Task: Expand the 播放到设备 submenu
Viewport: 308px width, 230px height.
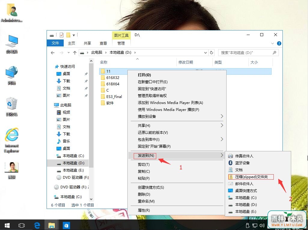Action: point(177,116)
